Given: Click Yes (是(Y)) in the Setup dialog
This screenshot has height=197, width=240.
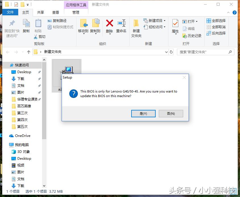Looking at the screenshot, I should tap(143, 114).
